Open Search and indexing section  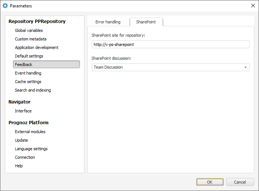point(33,90)
